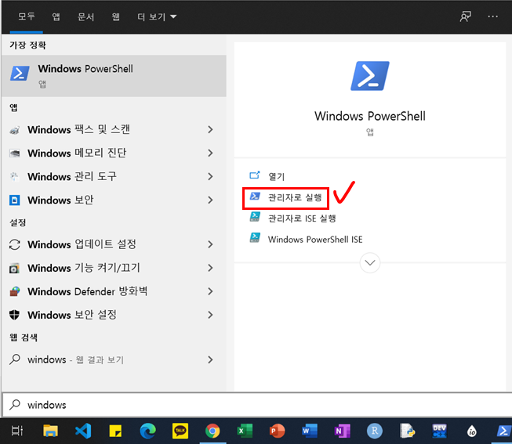Screen dimensions: 512x444
Task: Switch to the 문서 tab
Action: click(x=86, y=16)
